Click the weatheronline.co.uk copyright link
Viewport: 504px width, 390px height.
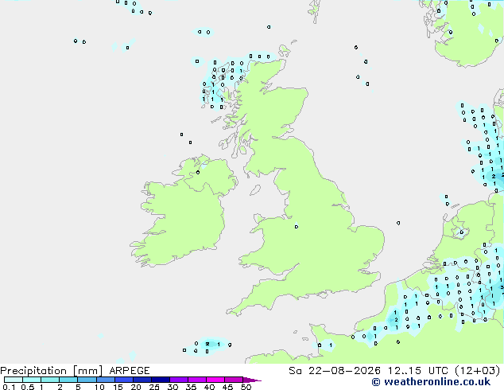(431, 382)
